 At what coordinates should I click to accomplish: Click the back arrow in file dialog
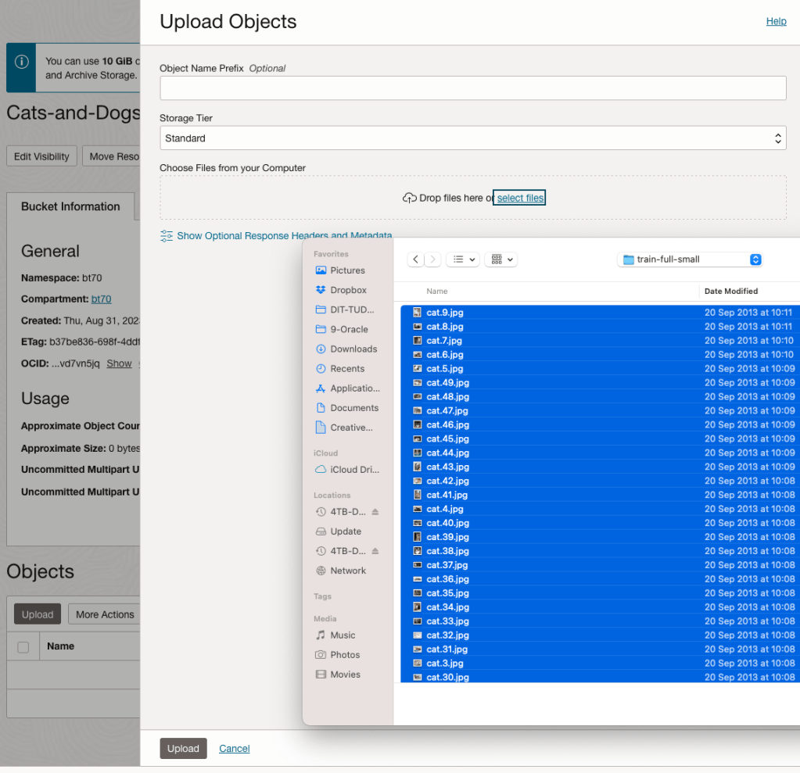coord(416,259)
